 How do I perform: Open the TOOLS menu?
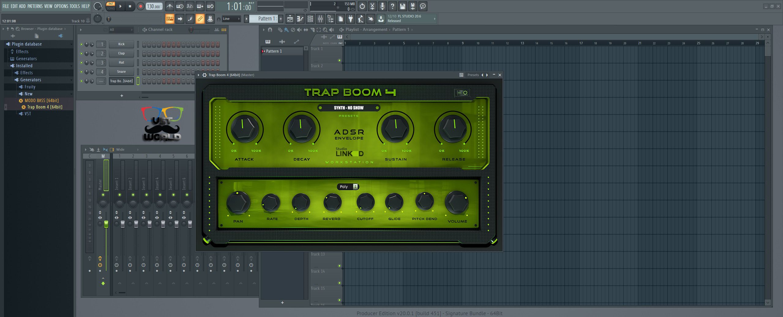coord(75,6)
